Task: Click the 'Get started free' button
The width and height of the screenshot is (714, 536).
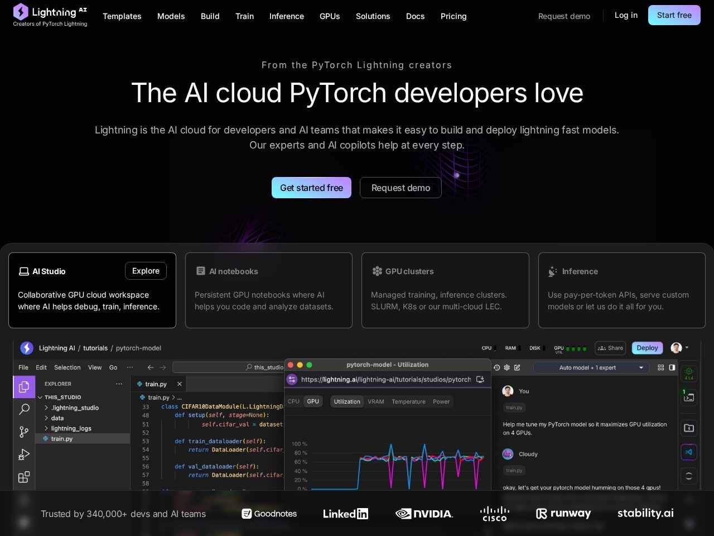Action: (311, 188)
